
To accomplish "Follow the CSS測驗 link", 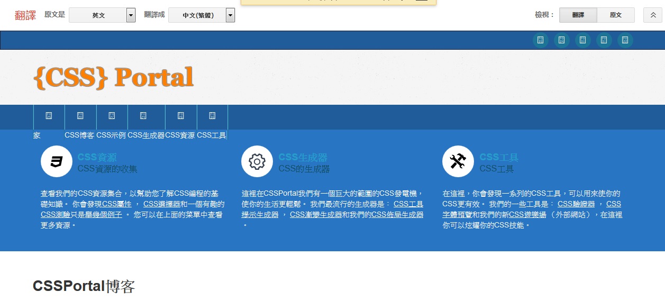I will (56, 215).
